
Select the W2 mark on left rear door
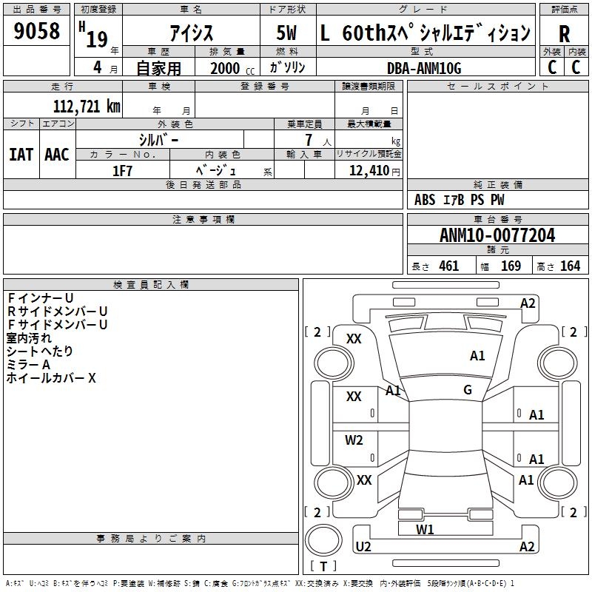[354, 440]
